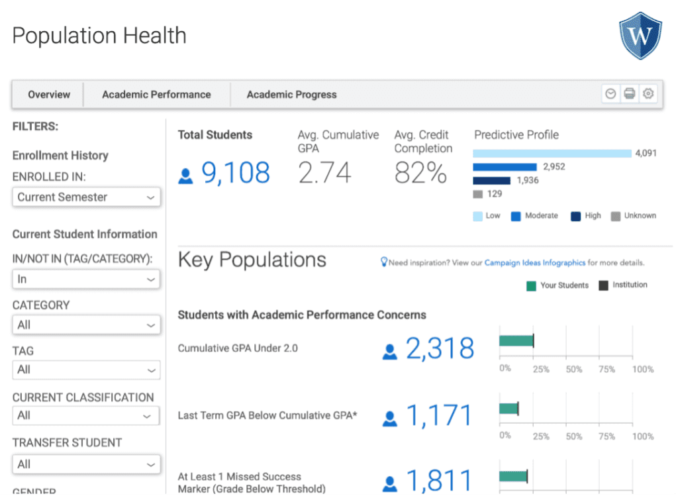This screenshot has height=496, width=678.
Task: Click the printer icon
Action: pyautogui.click(x=630, y=94)
